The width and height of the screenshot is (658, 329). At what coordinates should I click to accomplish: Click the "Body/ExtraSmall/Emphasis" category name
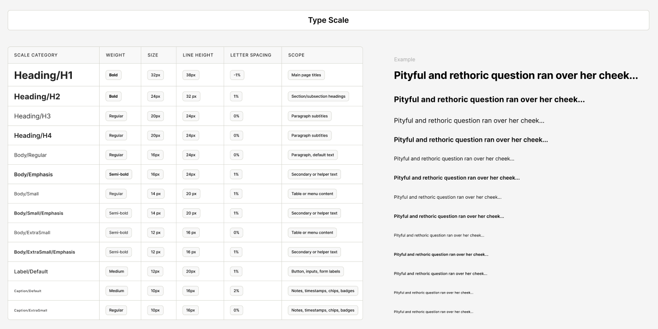[45, 252]
